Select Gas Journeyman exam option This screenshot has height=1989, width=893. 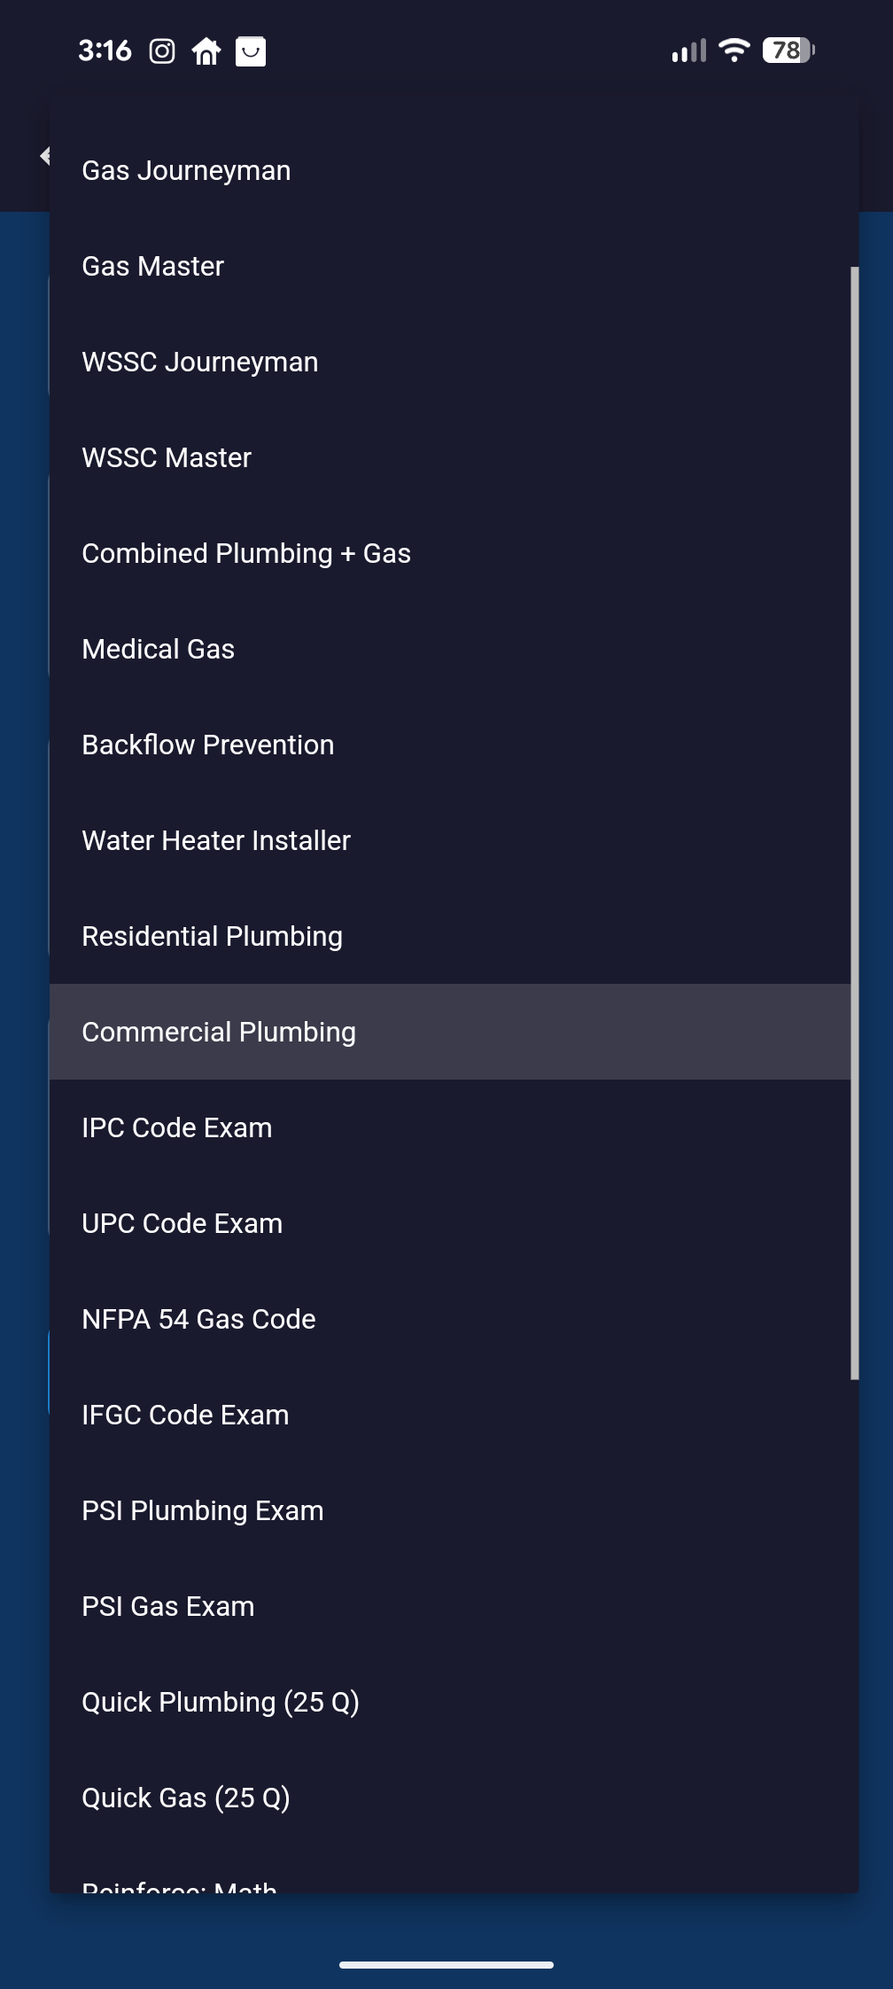tap(186, 170)
